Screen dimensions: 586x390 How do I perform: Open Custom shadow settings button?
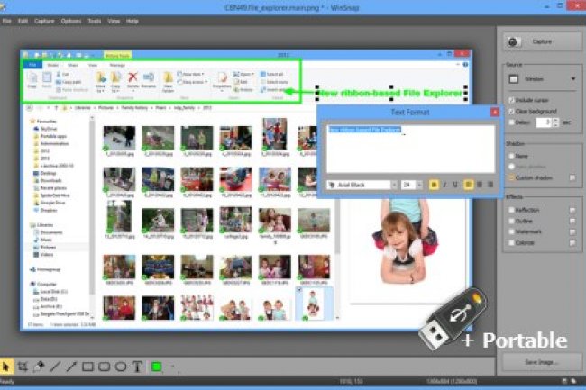click(572, 177)
